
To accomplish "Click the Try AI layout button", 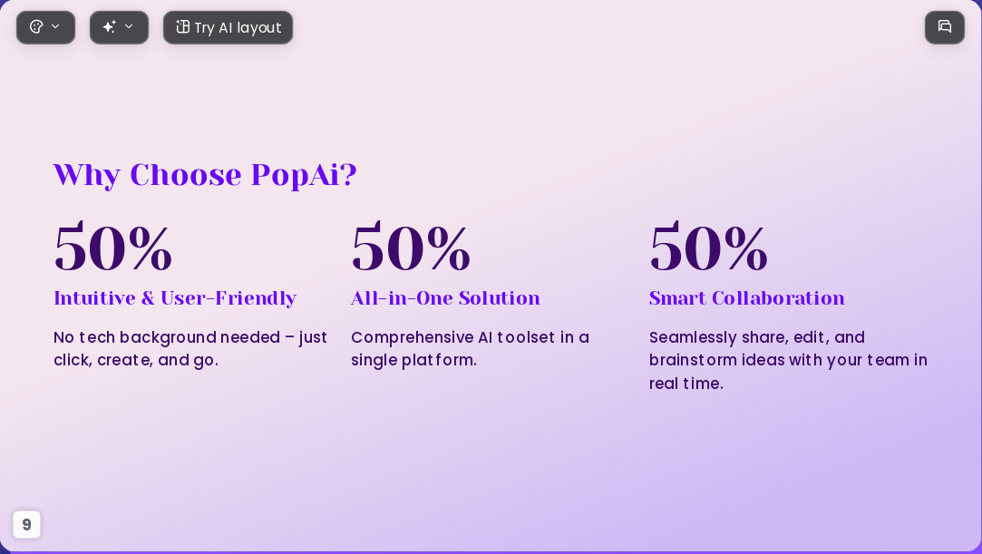I will (x=228, y=27).
